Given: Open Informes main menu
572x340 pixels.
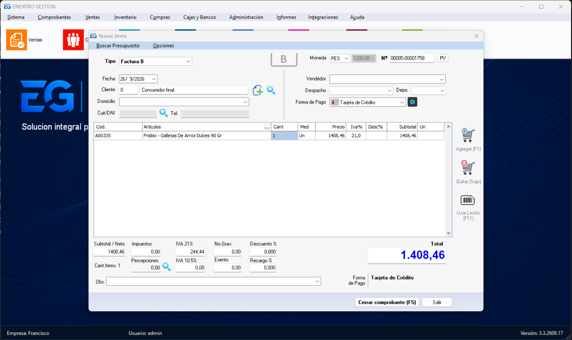Looking at the screenshot, I should point(286,17).
